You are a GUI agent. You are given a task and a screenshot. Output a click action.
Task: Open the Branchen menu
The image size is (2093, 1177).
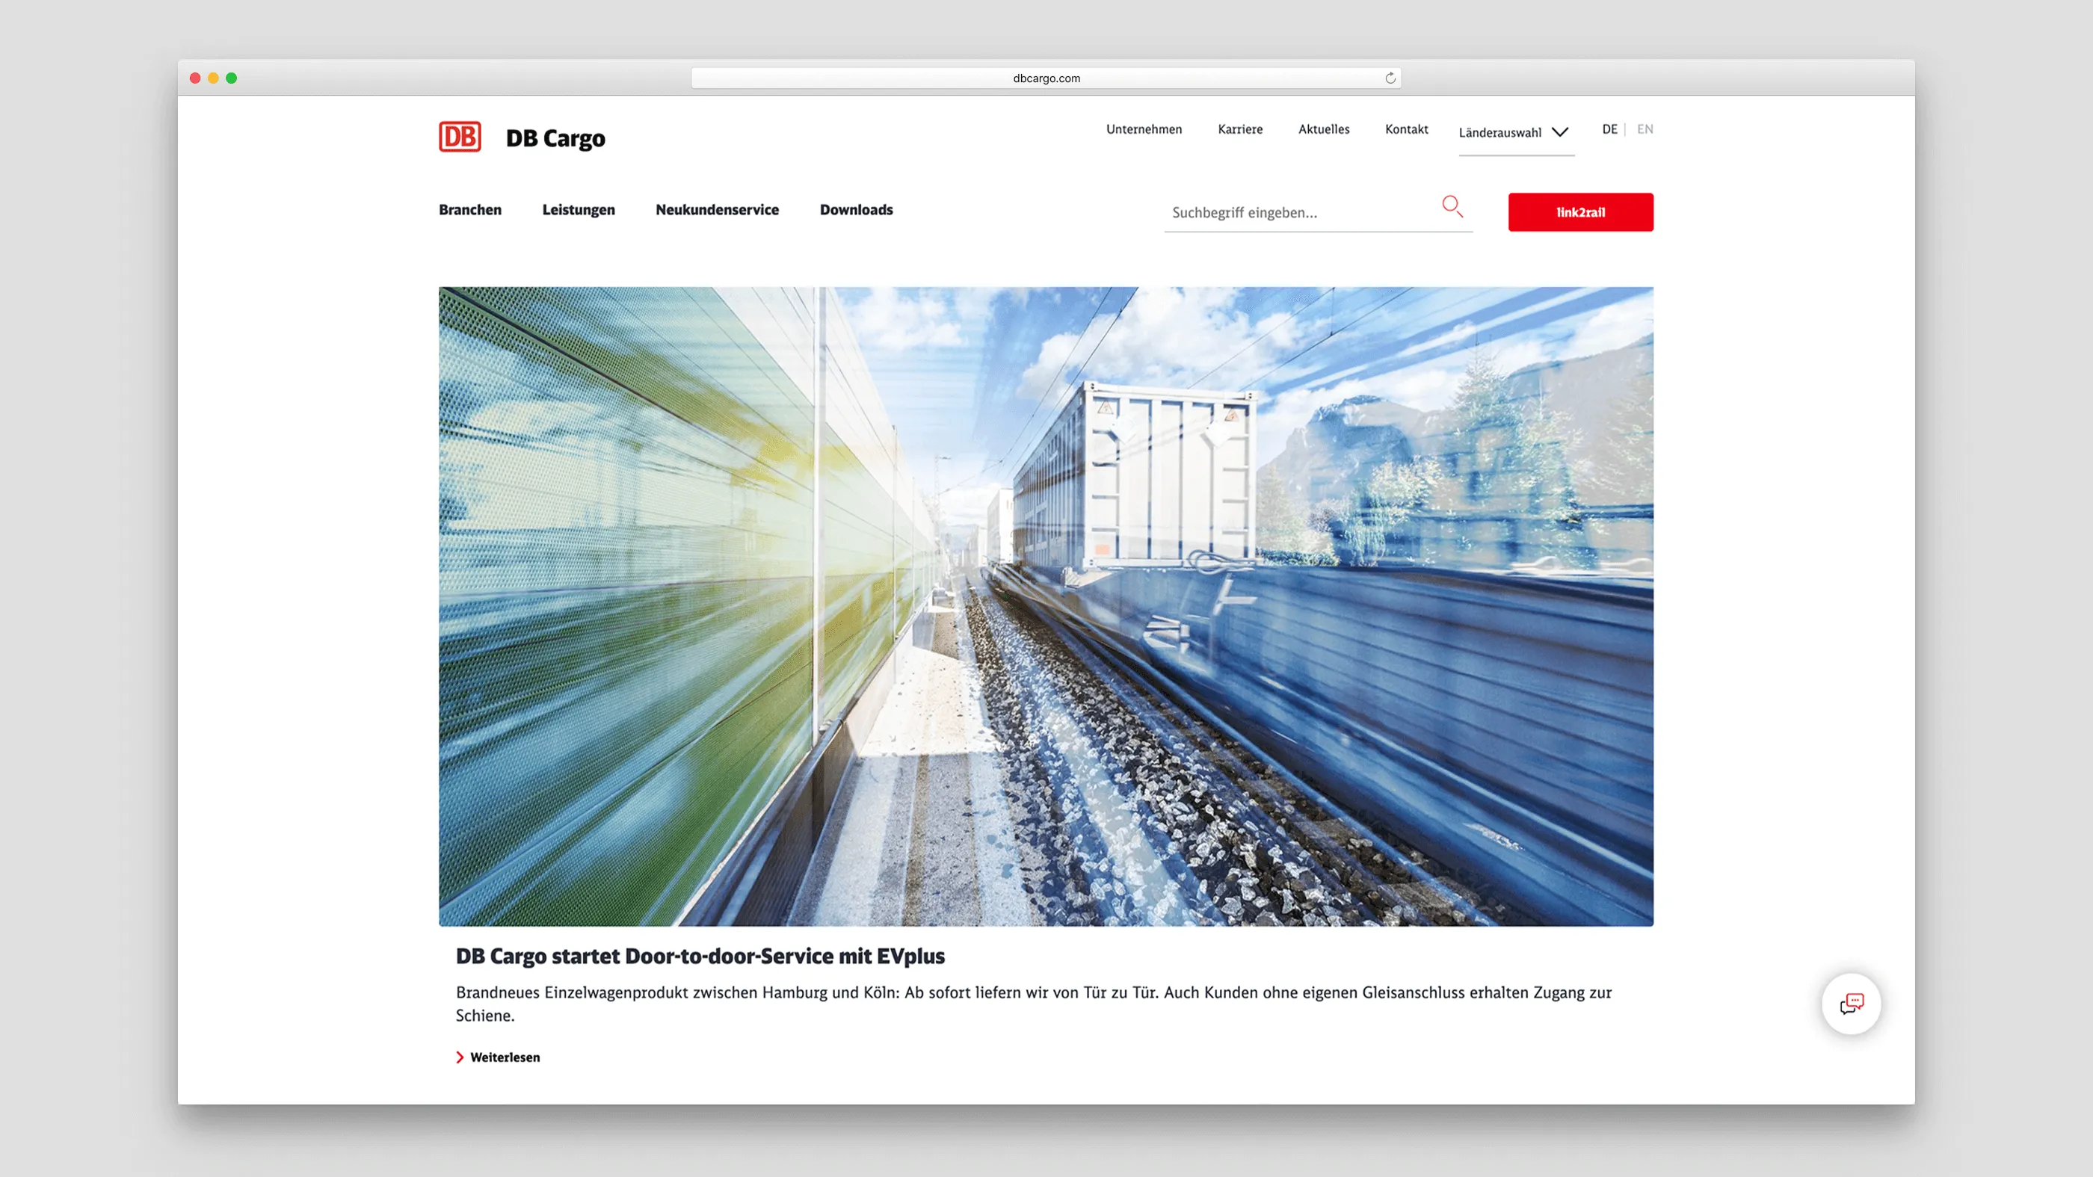pyautogui.click(x=469, y=209)
